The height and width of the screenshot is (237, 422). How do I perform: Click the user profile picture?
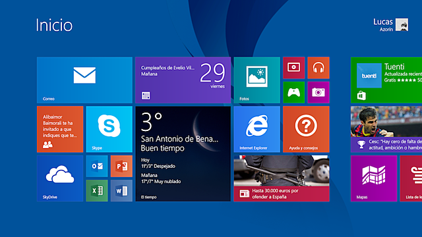[402, 25]
